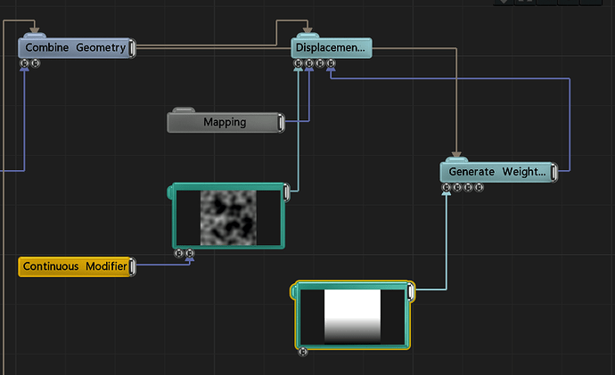The height and width of the screenshot is (375, 615).
Task: Click first input port under Displacement node
Action: (298, 63)
